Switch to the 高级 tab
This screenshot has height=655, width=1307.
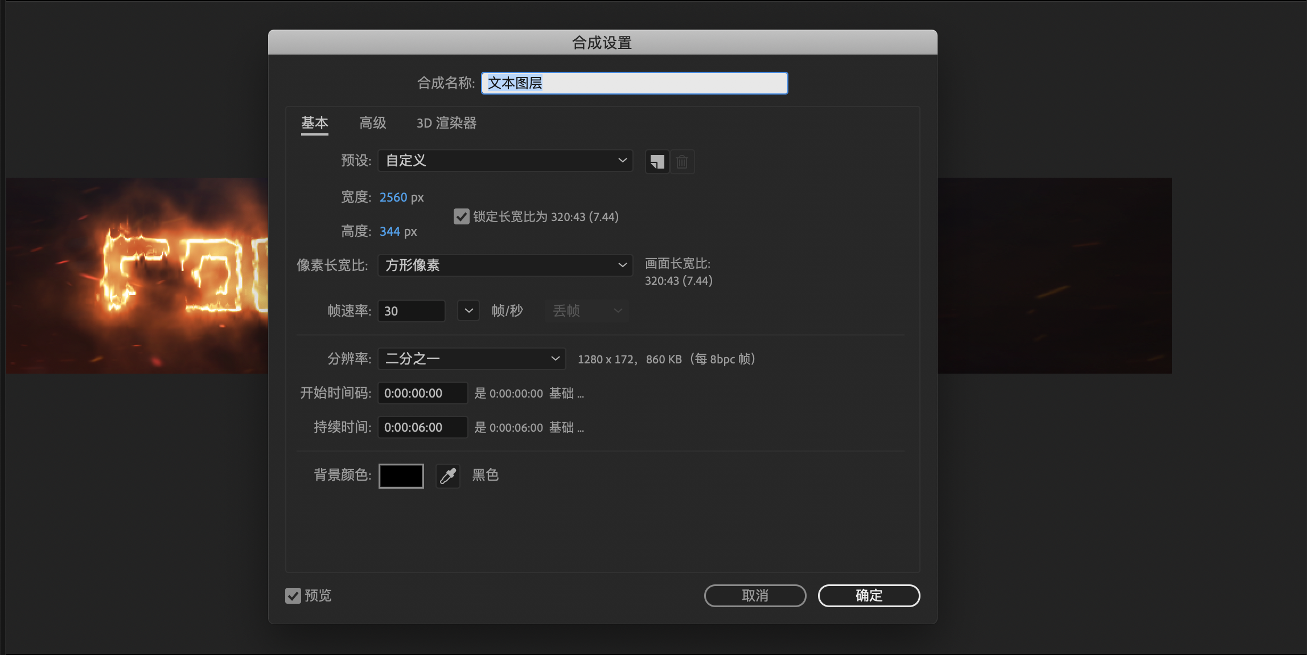[373, 123]
